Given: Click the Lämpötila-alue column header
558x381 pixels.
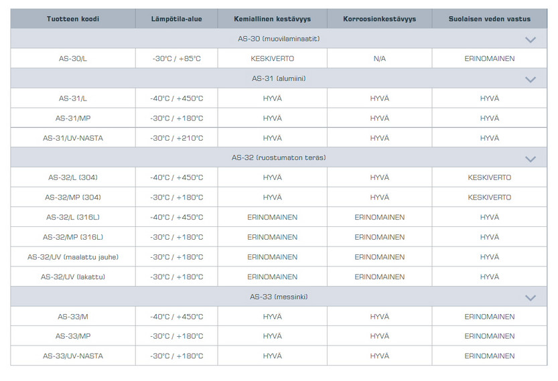Looking at the screenshot, I should click(x=177, y=19).
